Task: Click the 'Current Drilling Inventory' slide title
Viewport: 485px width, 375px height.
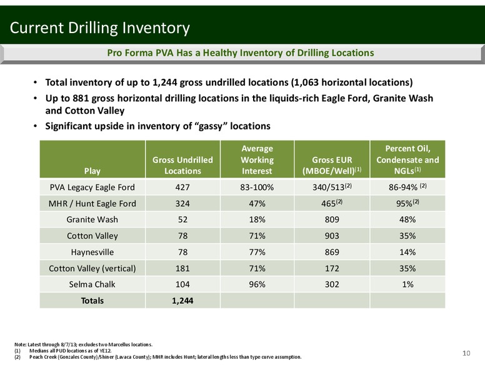Action: 99,28
